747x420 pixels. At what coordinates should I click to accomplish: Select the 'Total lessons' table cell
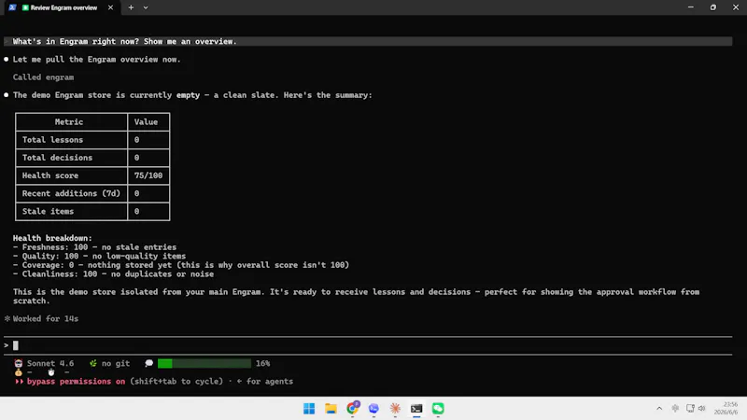point(72,139)
